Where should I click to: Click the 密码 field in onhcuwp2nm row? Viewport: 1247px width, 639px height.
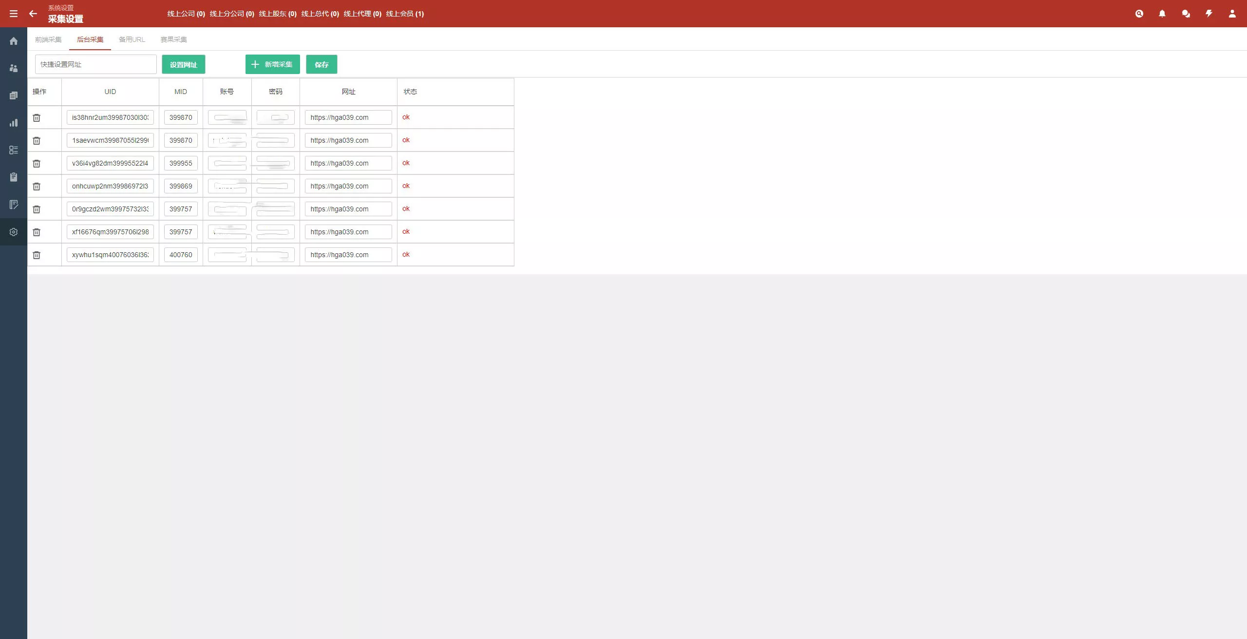tap(275, 186)
